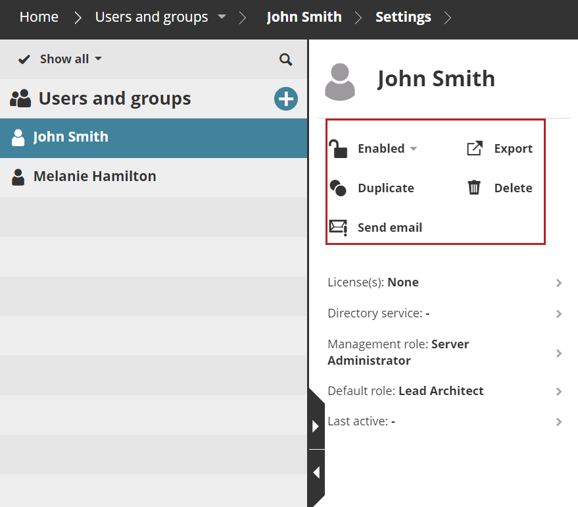Open the Directory service row
Image resolution: width=578 pixels, height=507 pixels.
tap(441, 313)
